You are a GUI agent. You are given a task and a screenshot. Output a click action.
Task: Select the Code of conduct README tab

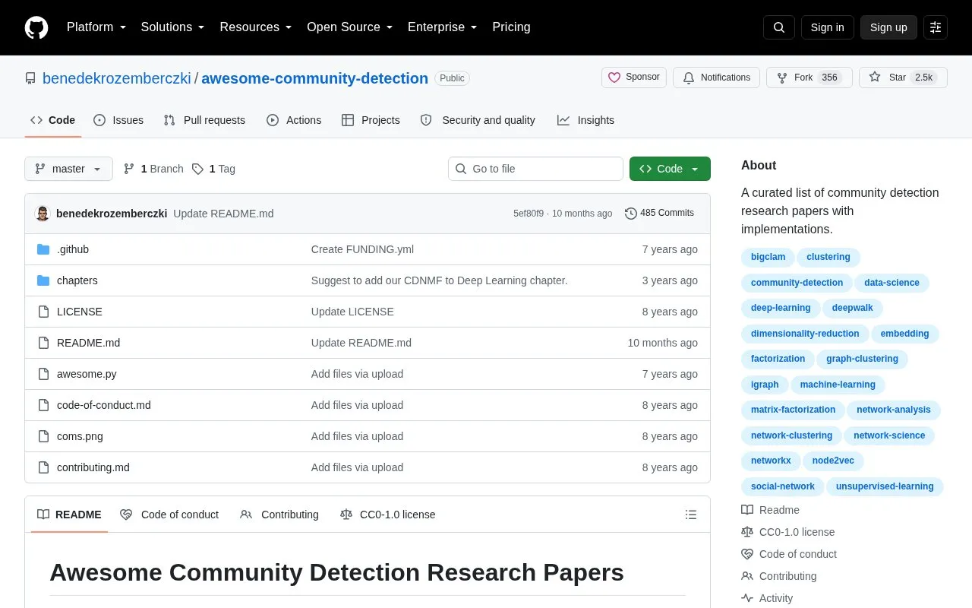(x=169, y=515)
